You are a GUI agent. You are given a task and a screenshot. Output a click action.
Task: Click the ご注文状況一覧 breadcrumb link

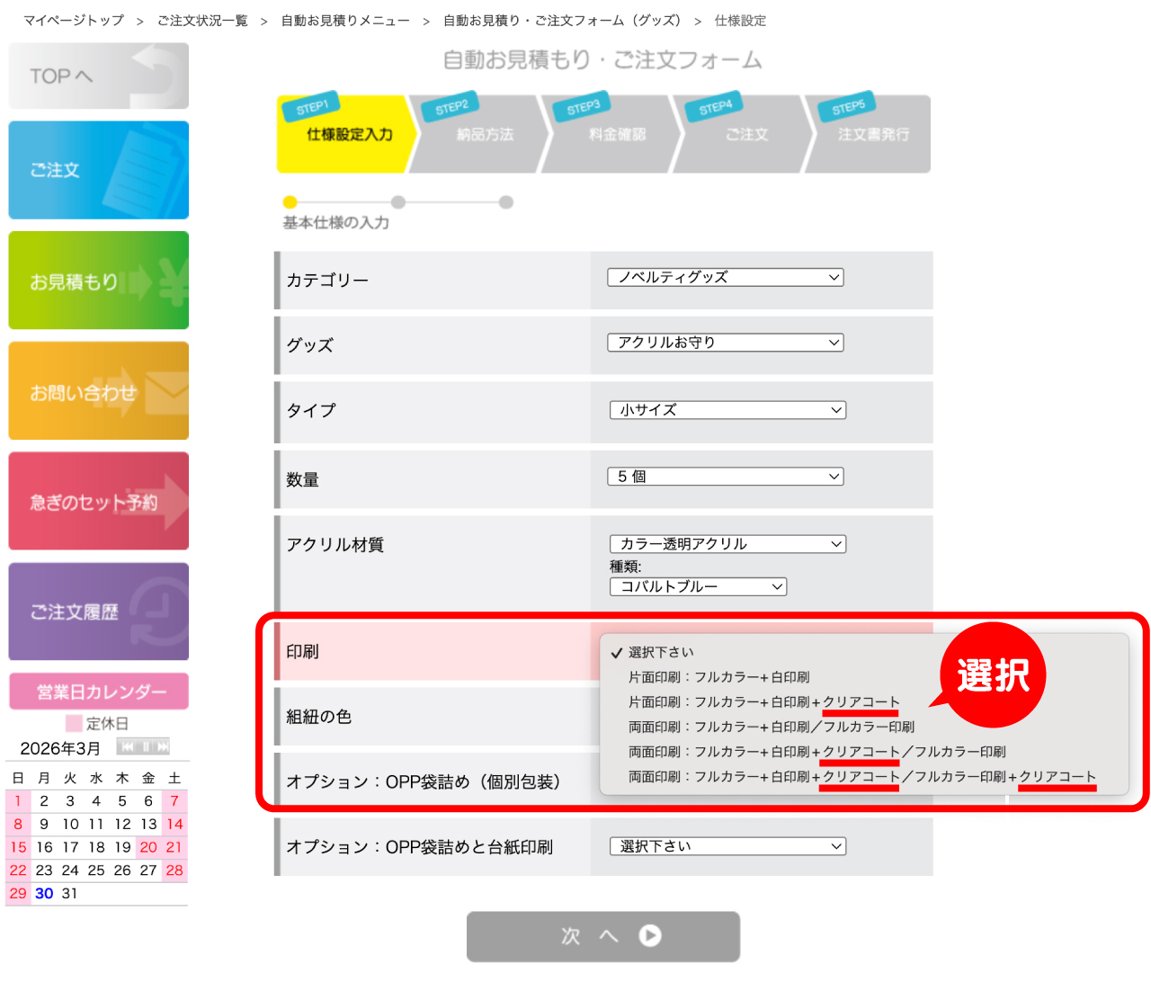tap(202, 21)
